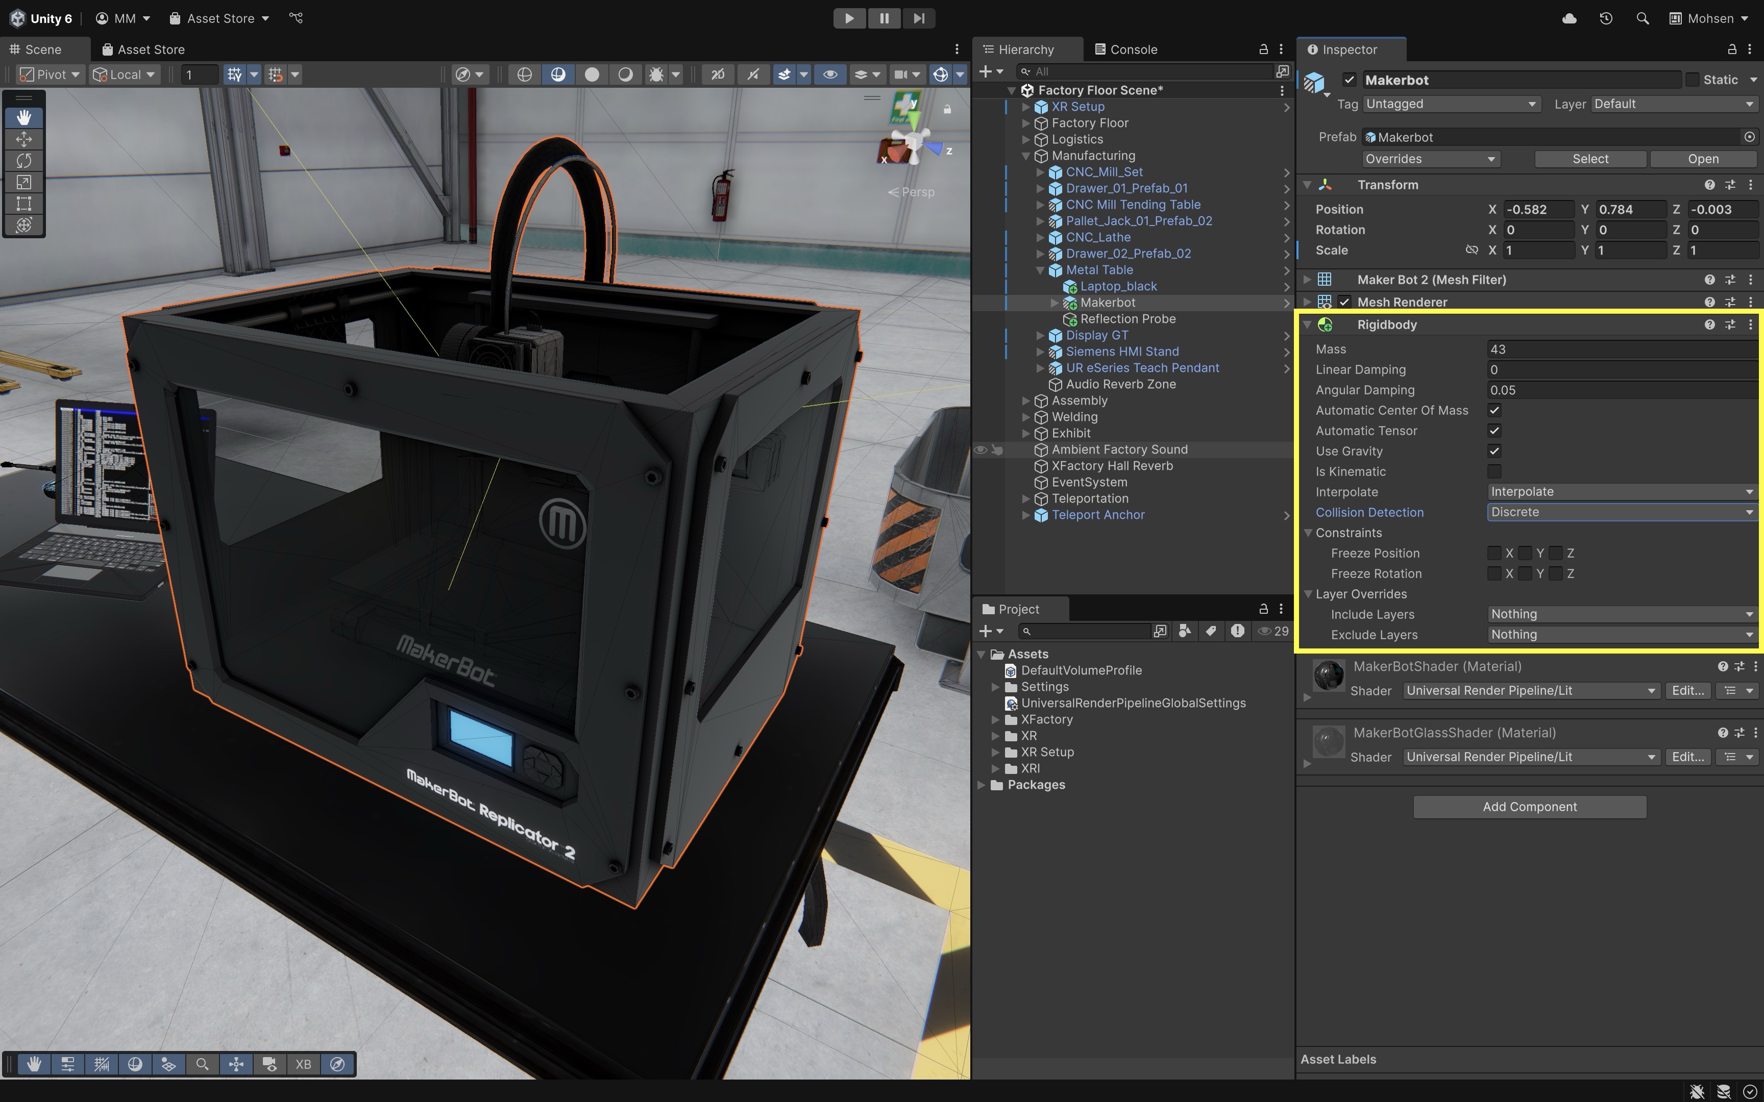This screenshot has width=1764, height=1102.
Task: Select the Move tool
Action: 24,139
